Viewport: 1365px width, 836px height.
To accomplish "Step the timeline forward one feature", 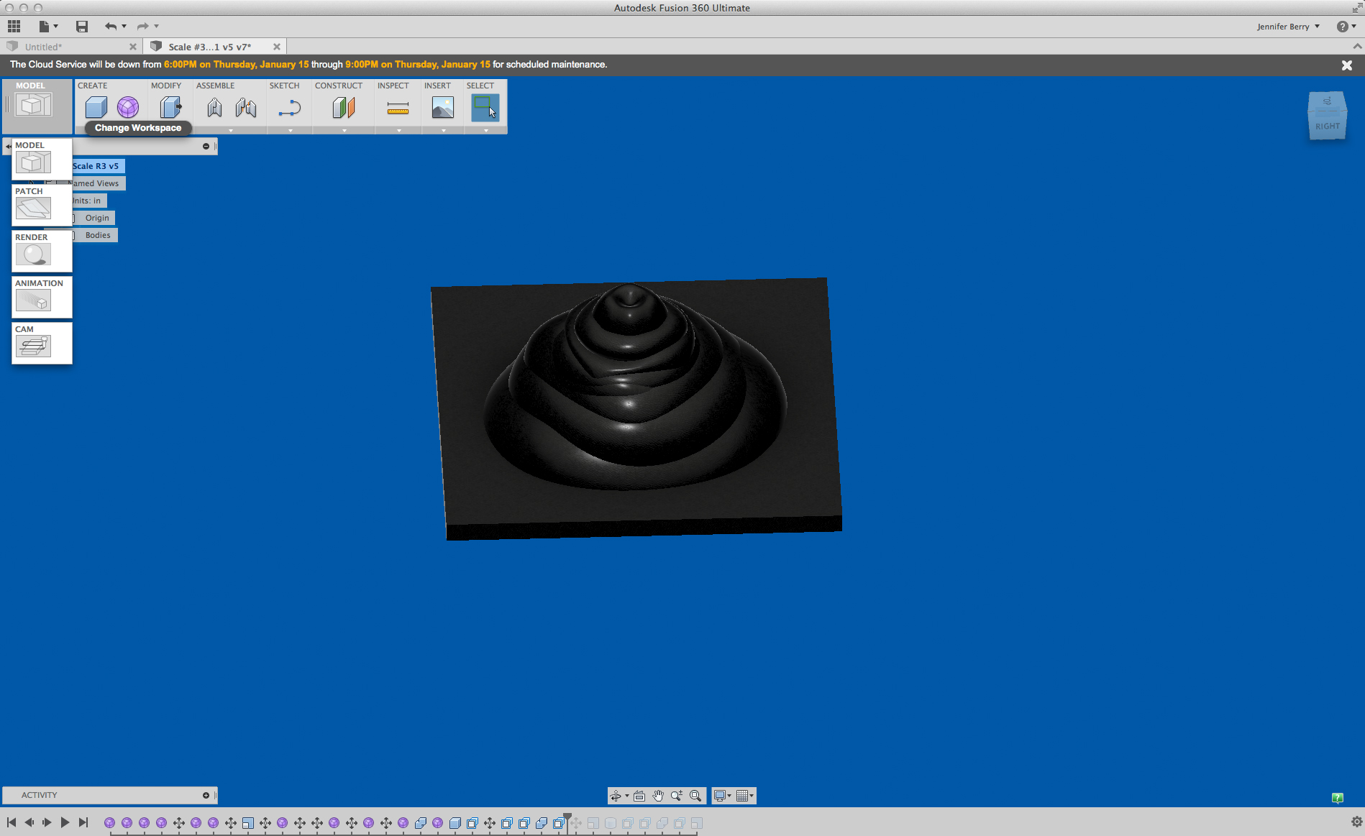I will 47,822.
